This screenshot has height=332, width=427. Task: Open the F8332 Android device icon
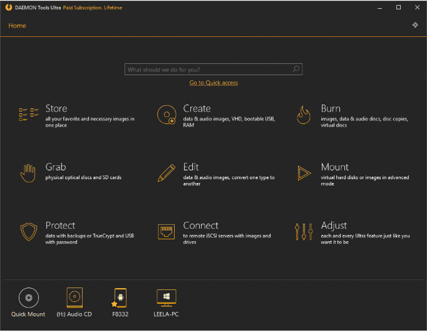click(x=120, y=298)
